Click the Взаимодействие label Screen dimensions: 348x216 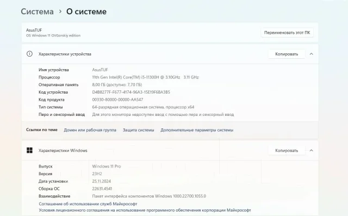[x=54, y=196]
